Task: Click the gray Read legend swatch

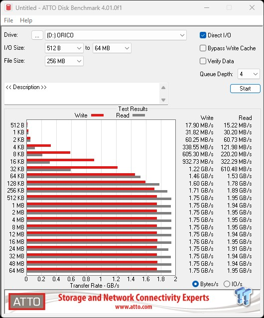Action: pyautogui.click(x=138, y=115)
